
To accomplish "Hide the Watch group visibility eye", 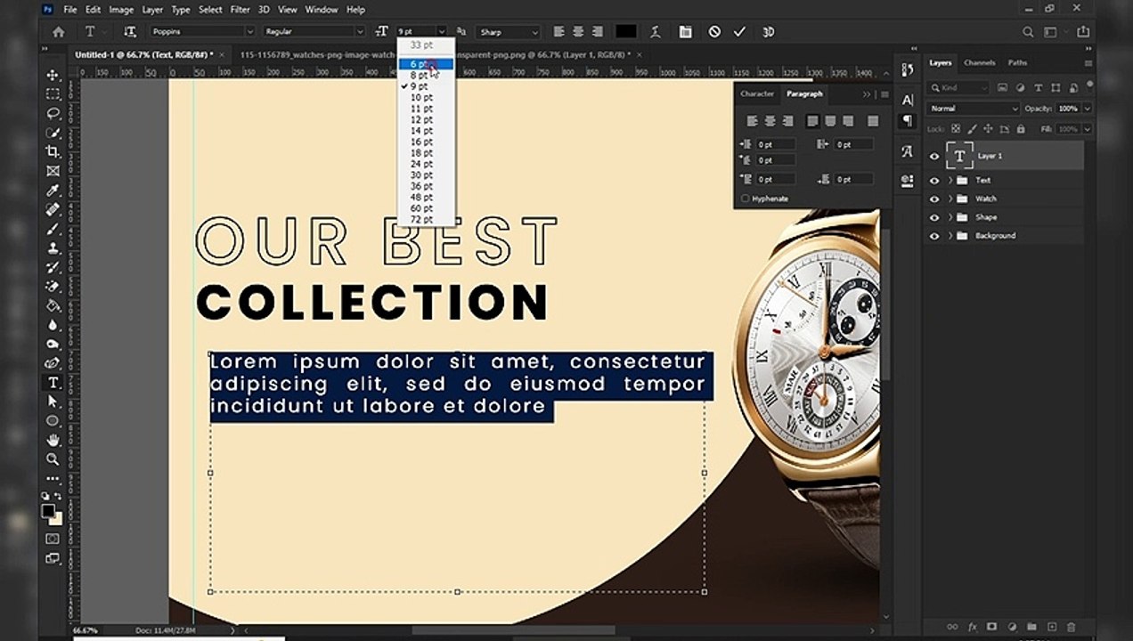I will (x=934, y=199).
